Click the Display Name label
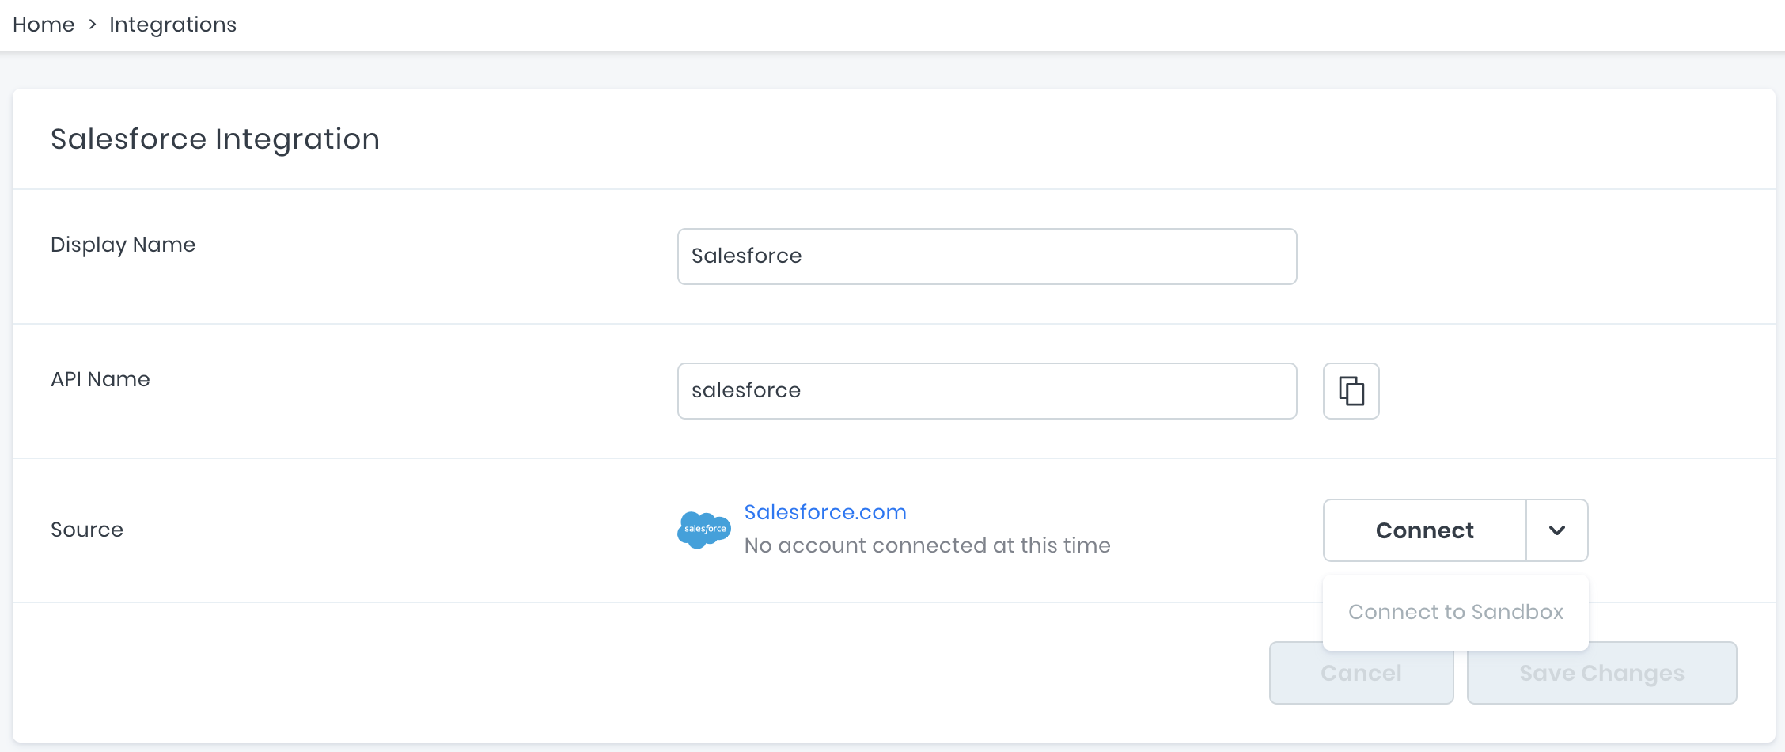Screen dimensions: 1785x752 (x=123, y=245)
